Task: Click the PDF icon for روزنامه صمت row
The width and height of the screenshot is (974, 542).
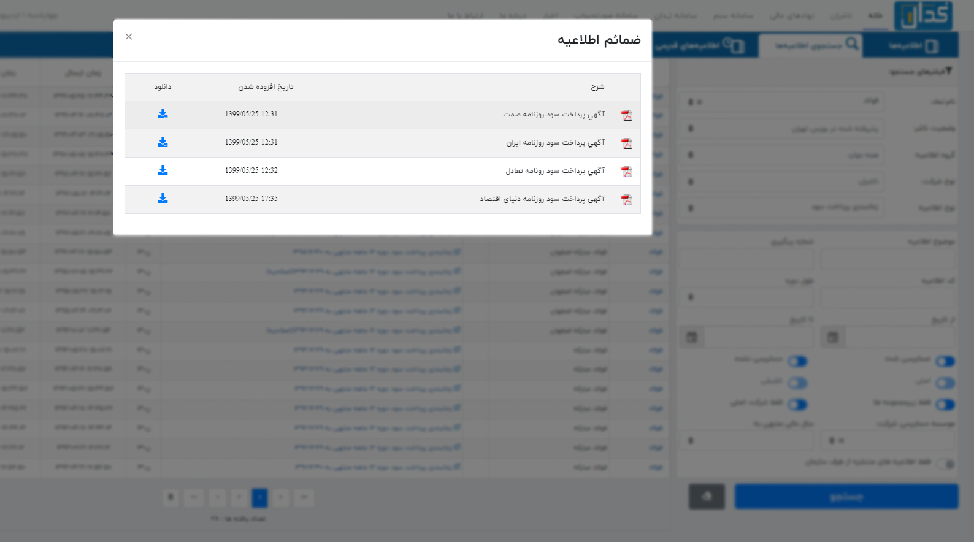Action: click(x=626, y=115)
